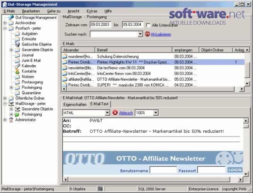
Task: Click the Aktualisieren link
Action: pos(161,34)
